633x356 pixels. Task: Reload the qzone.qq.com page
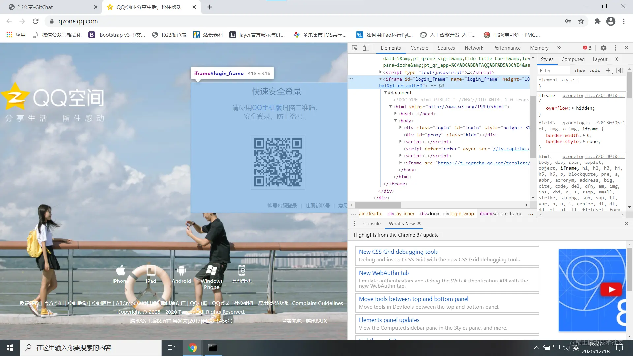point(36,21)
